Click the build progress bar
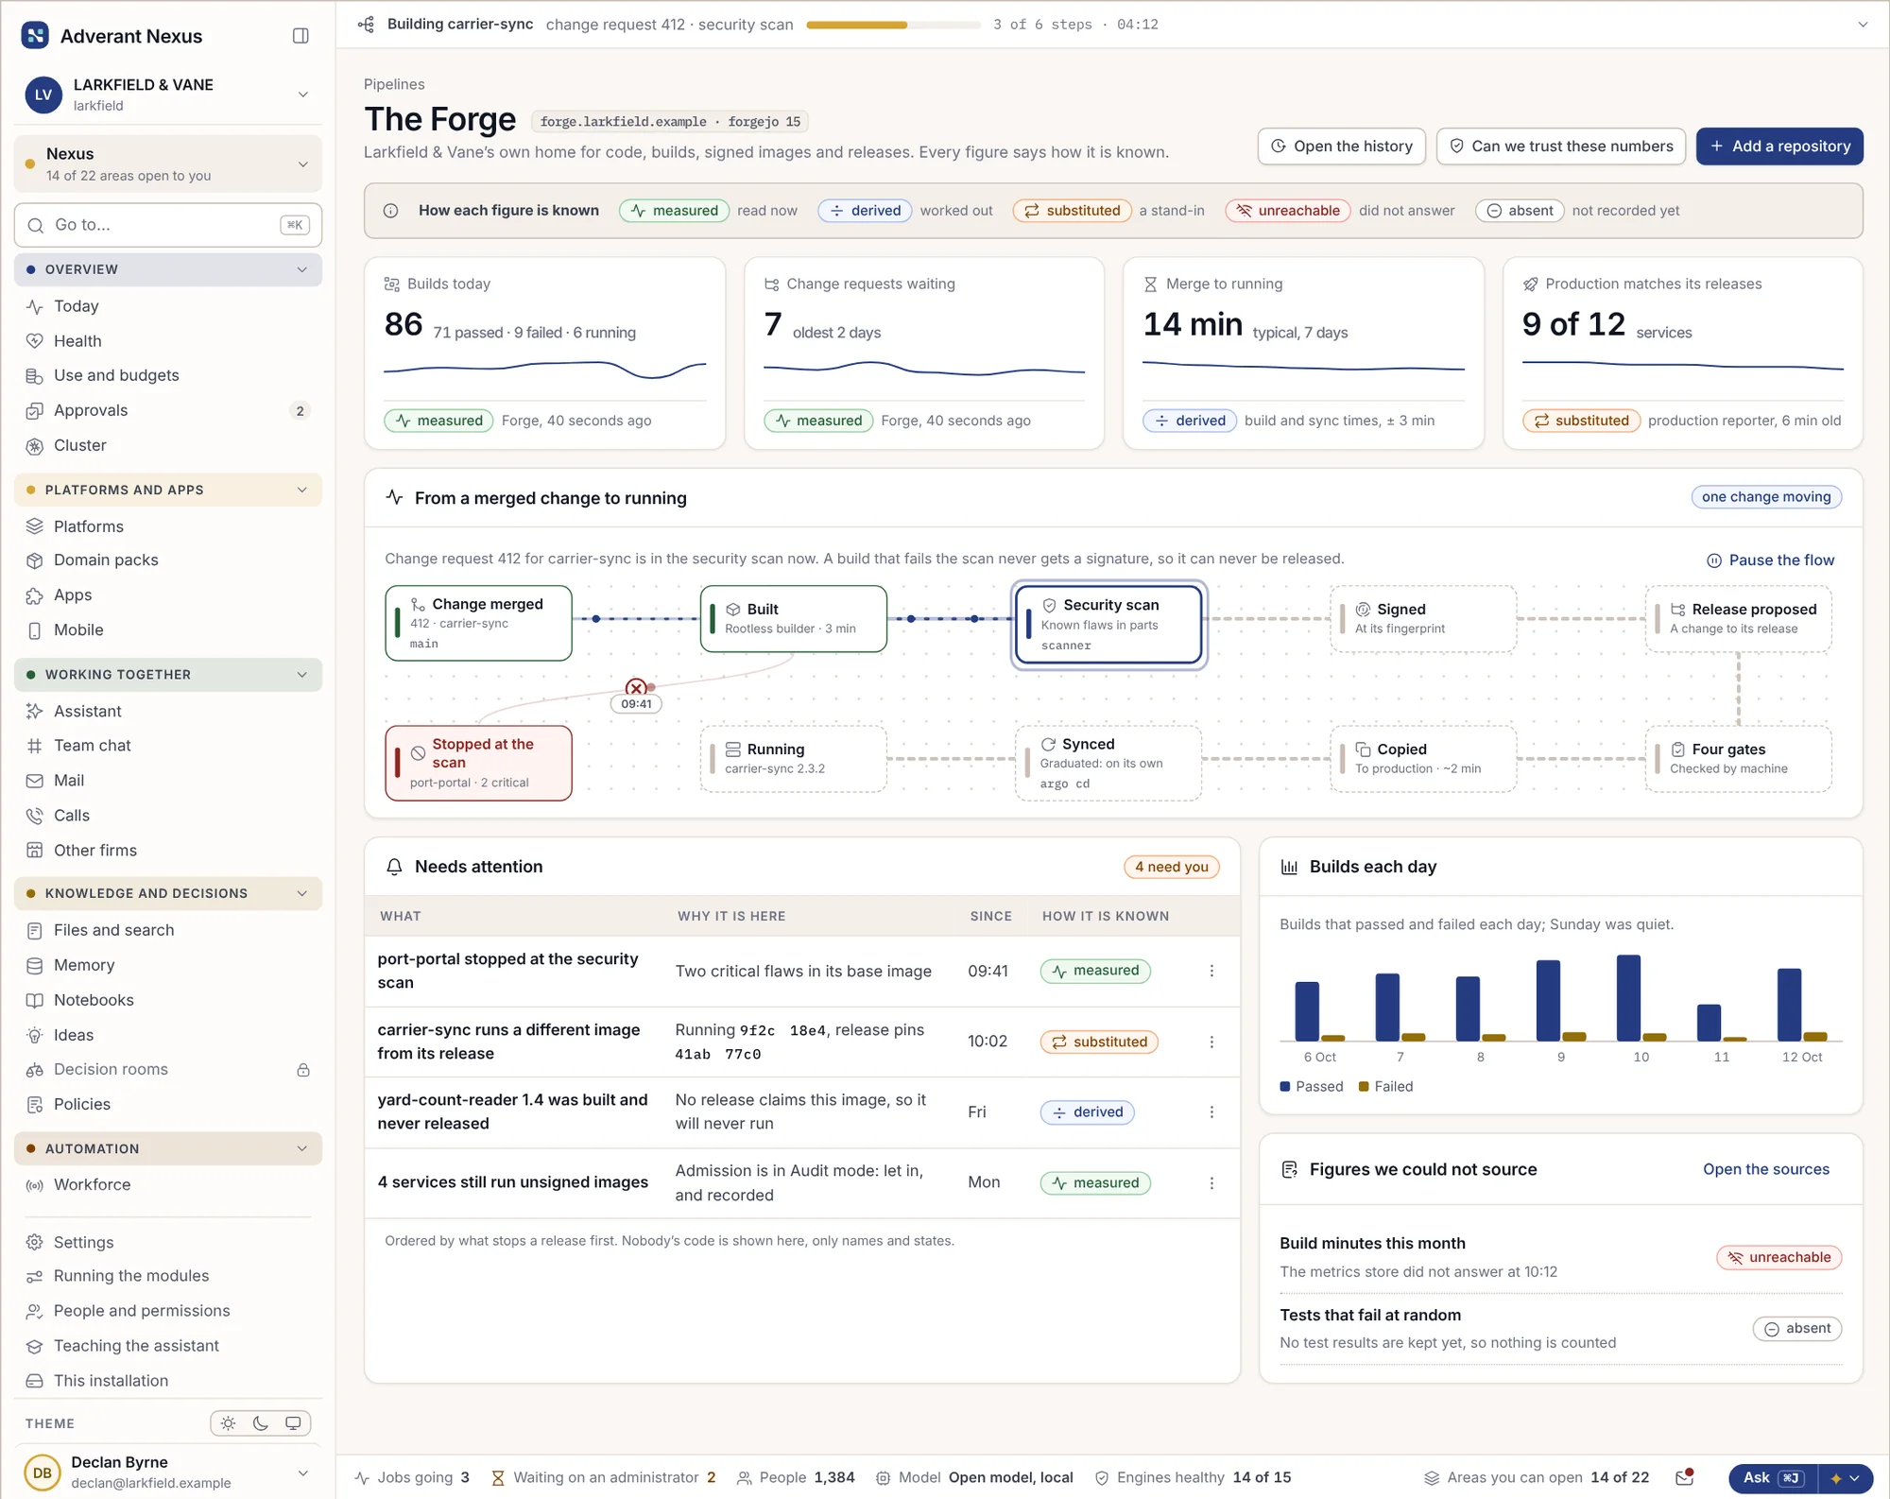The image size is (1890, 1499). coord(892,25)
